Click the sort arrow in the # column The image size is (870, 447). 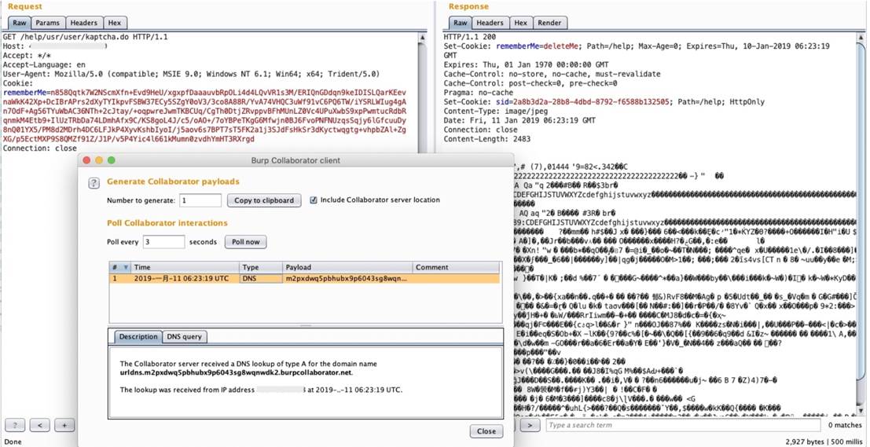(x=126, y=267)
